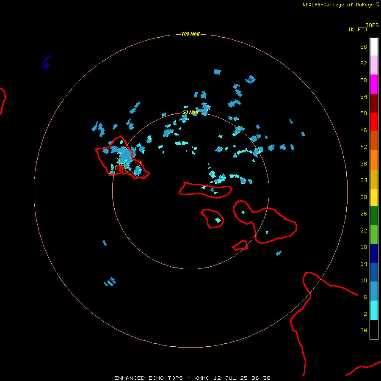Click the dark navy echo beyond the outer ring
This screenshot has width=381, height=381.
pos(47,62)
